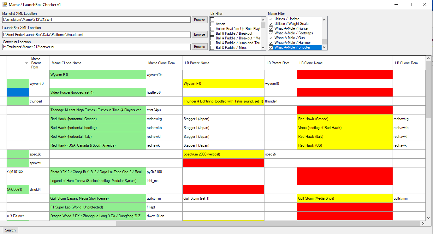Check the 'Action' LB Filter box
433x234 pixels.
(x=212, y=24)
